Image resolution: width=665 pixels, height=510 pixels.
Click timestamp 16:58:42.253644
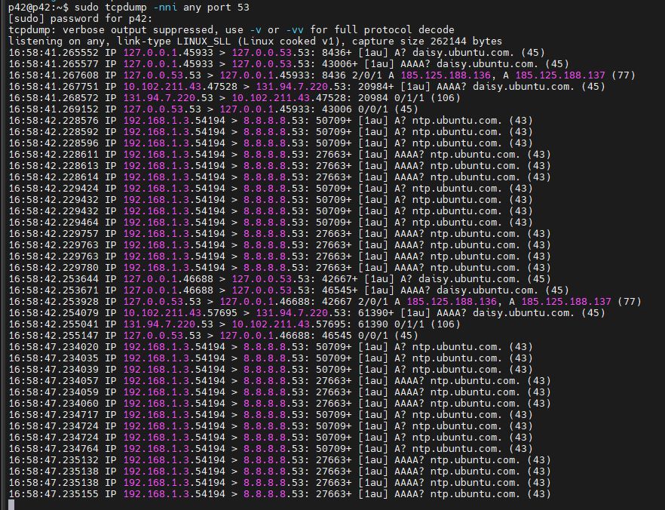[54, 278]
